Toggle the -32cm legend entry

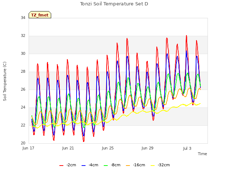160,165
